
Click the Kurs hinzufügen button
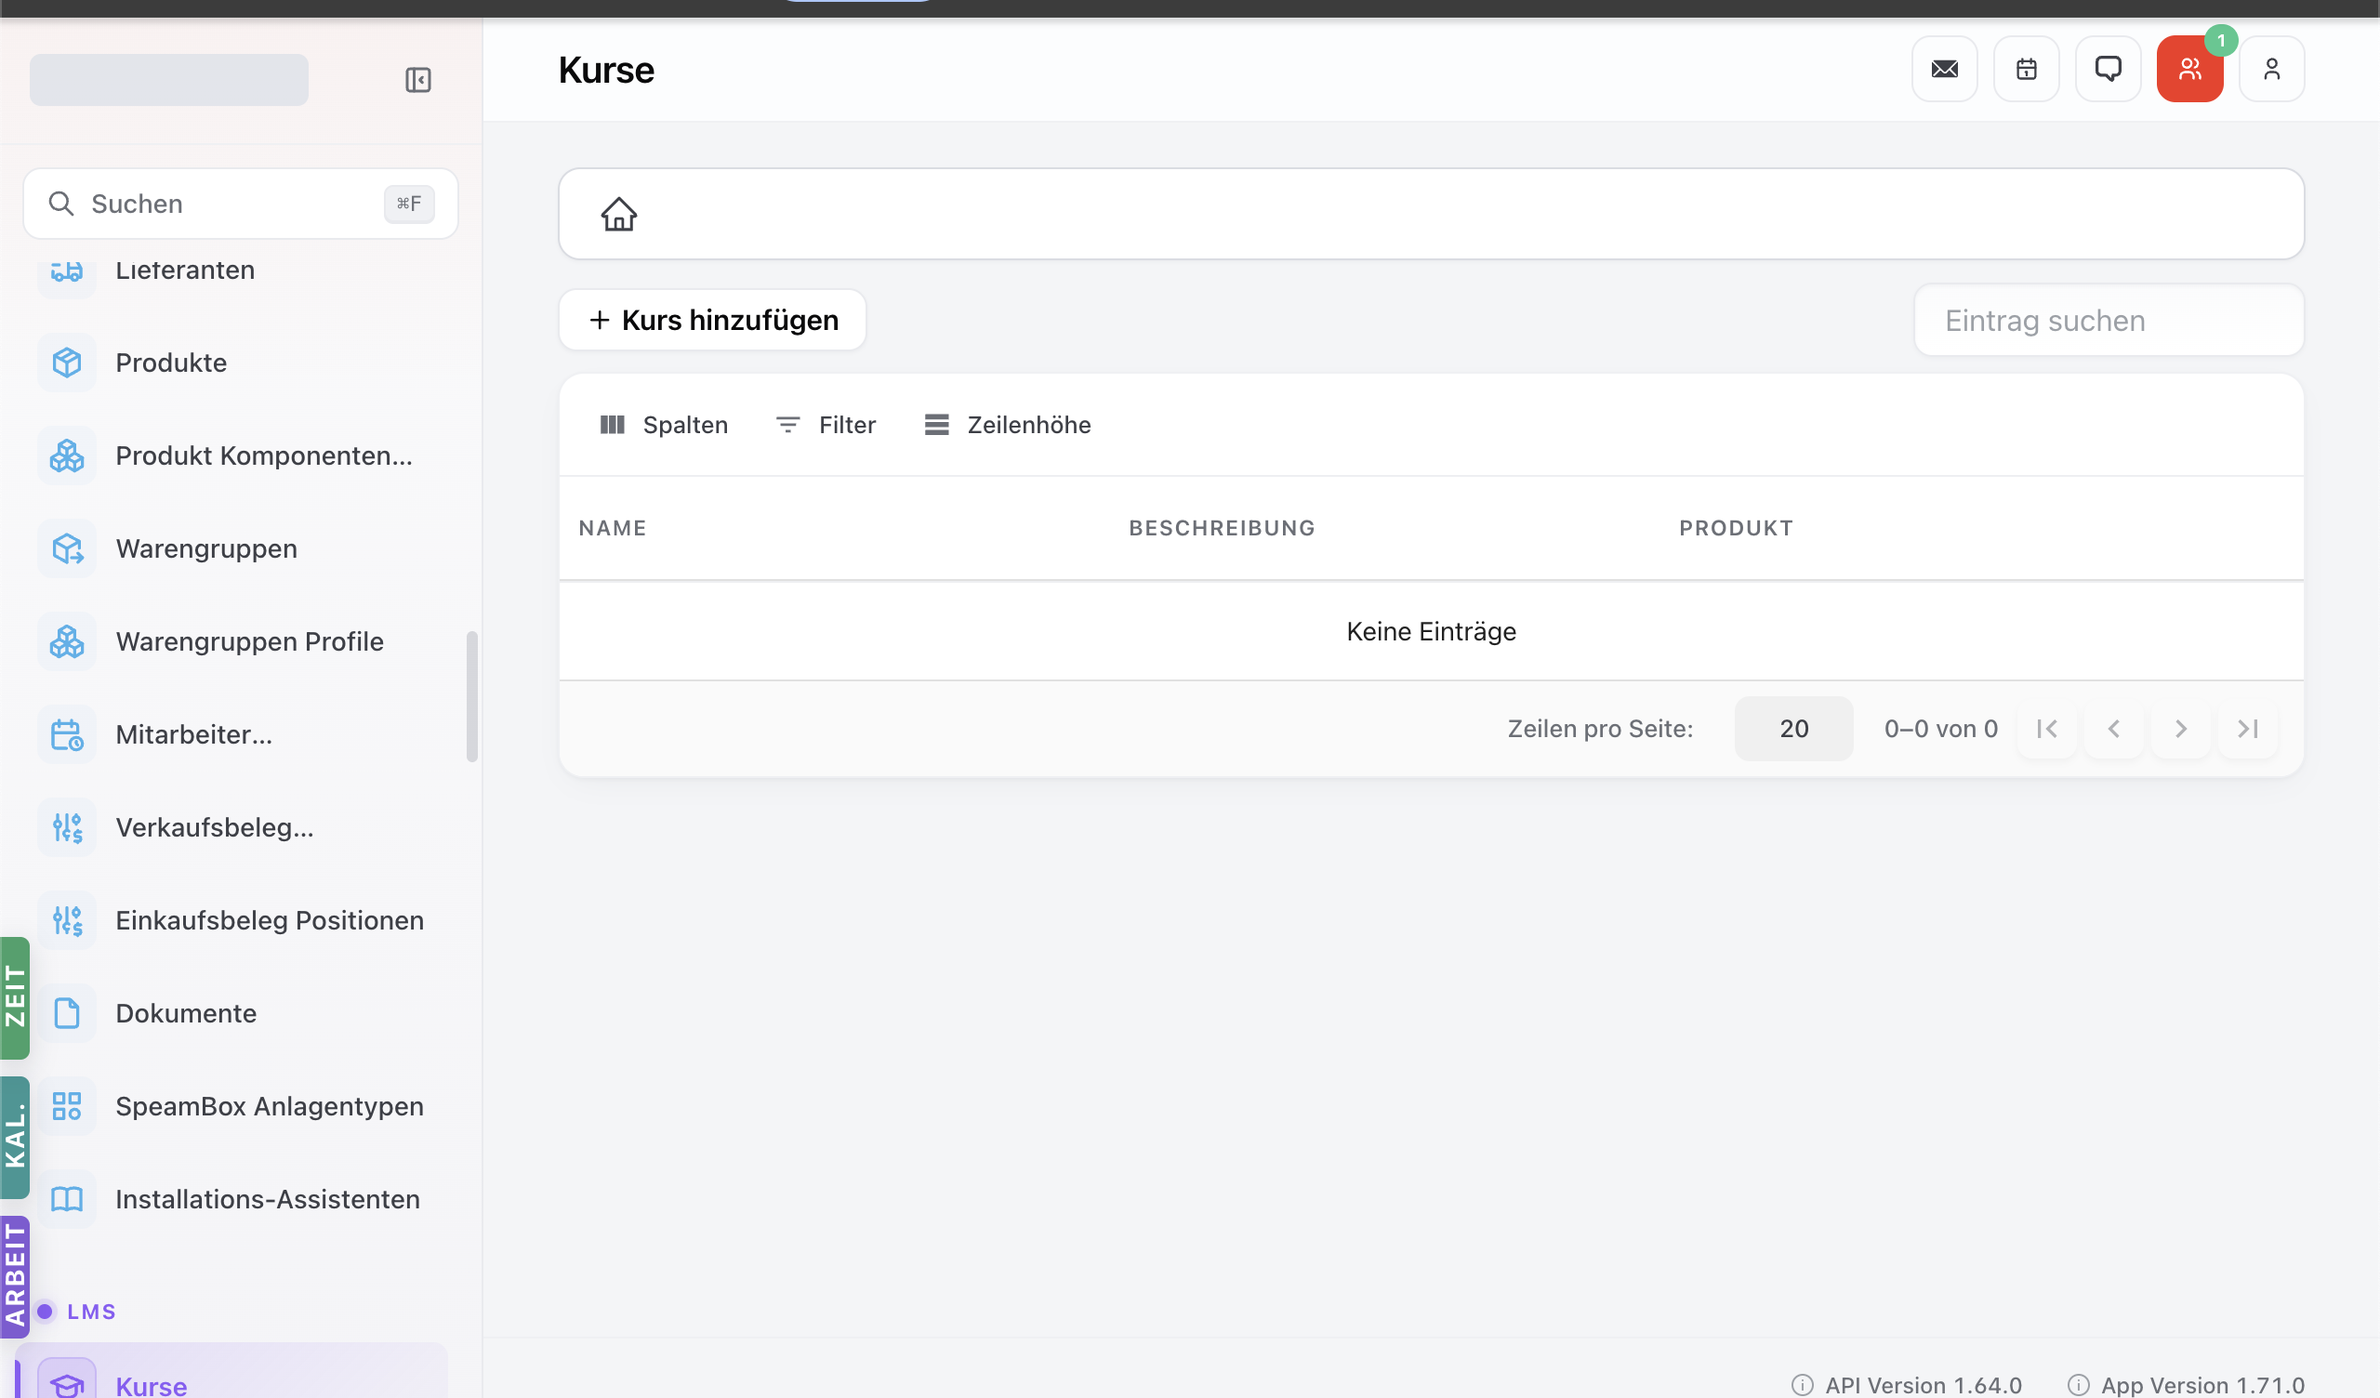[713, 320]
